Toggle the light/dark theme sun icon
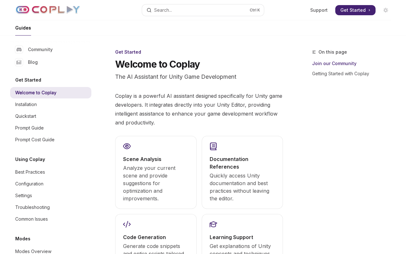 [x=386, y=10]
